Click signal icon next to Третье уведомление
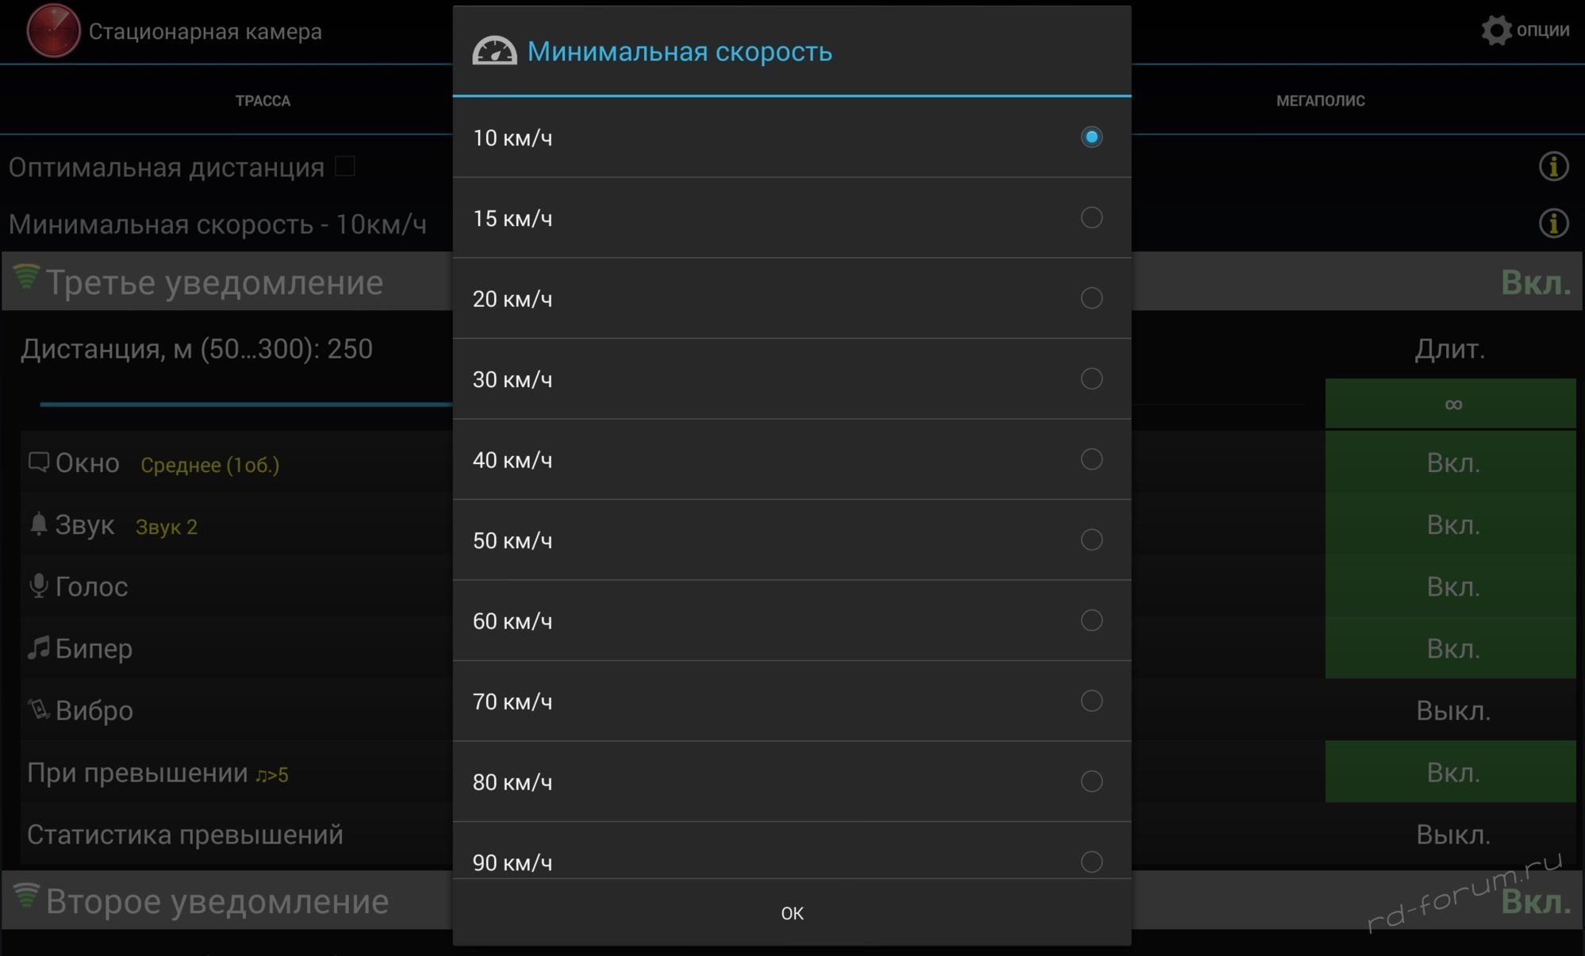The width and height of the screenshot is (1585, 956). click(x=26, y=278)
